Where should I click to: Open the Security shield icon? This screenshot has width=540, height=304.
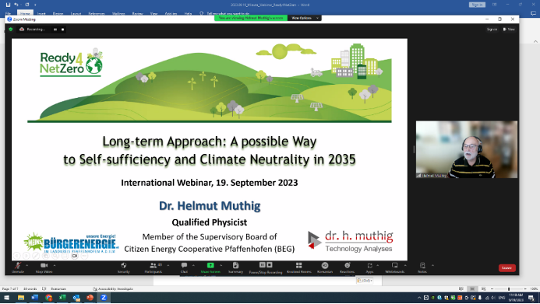(x=123, y=265)
